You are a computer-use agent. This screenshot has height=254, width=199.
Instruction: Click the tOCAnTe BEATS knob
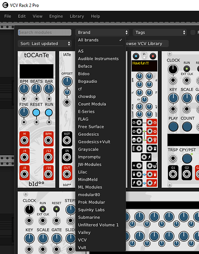point(36,89)
